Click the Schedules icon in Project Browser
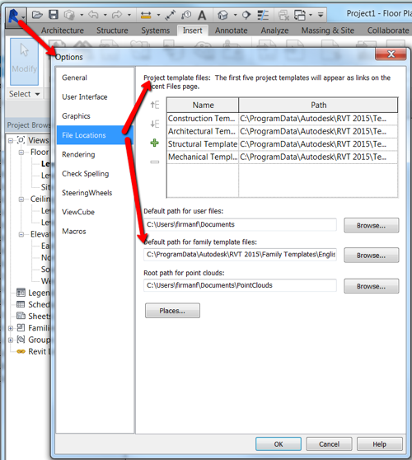 (21, 304)
